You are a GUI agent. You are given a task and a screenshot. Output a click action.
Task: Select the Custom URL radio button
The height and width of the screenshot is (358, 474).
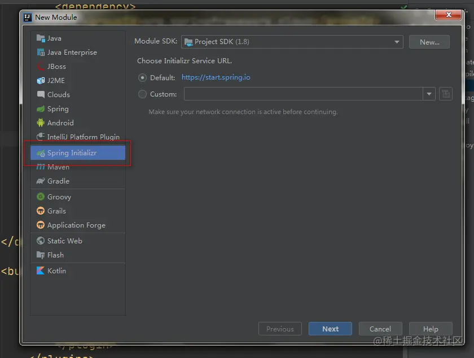[x=142, y=94]
